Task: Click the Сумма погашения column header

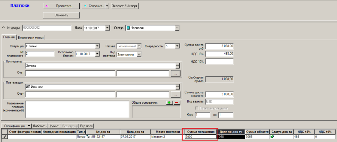Action: tap(201, 132)
